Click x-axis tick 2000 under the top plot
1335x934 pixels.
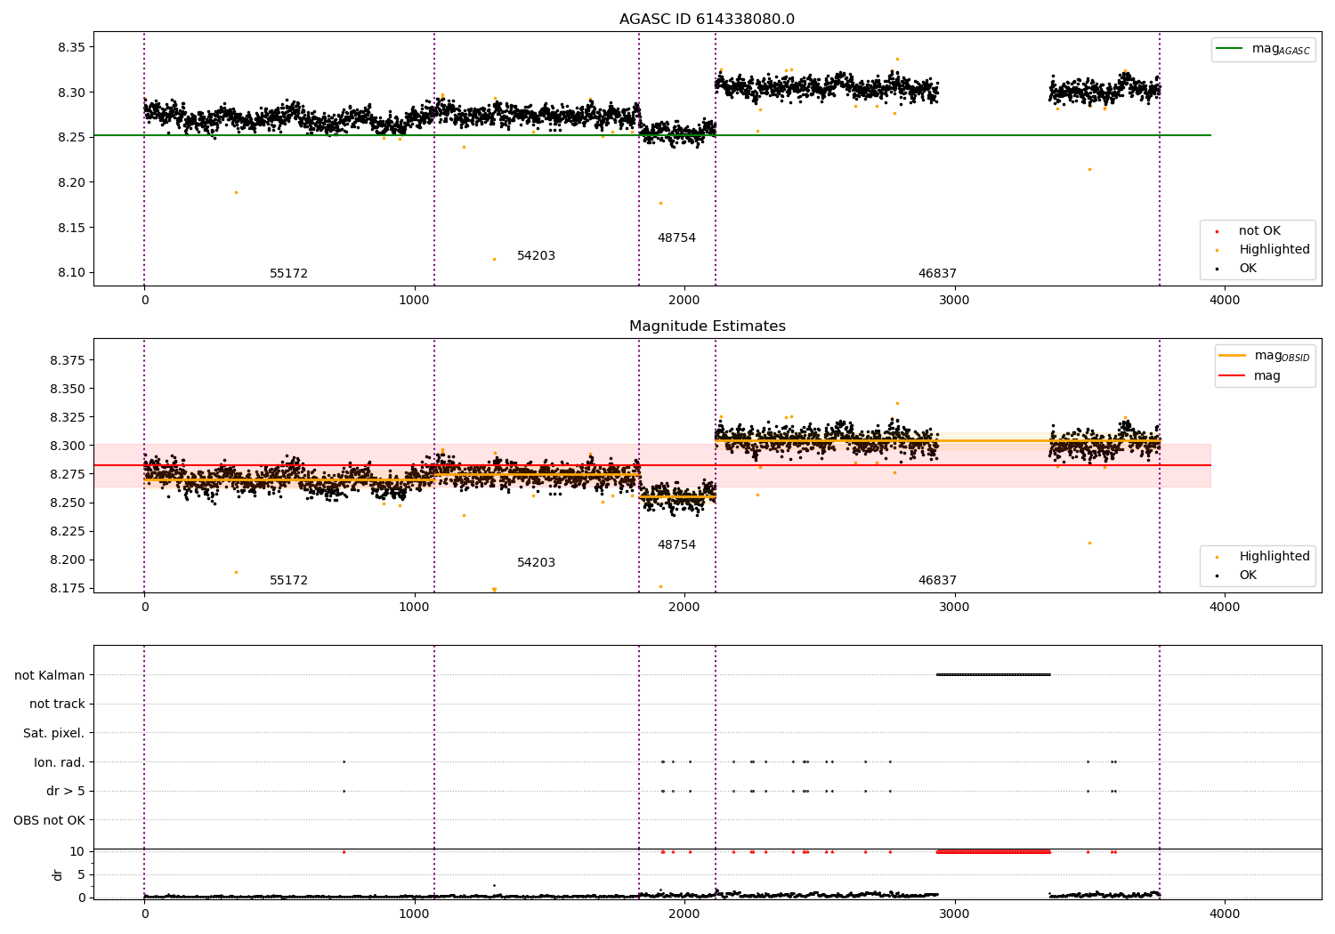[684, 301]
